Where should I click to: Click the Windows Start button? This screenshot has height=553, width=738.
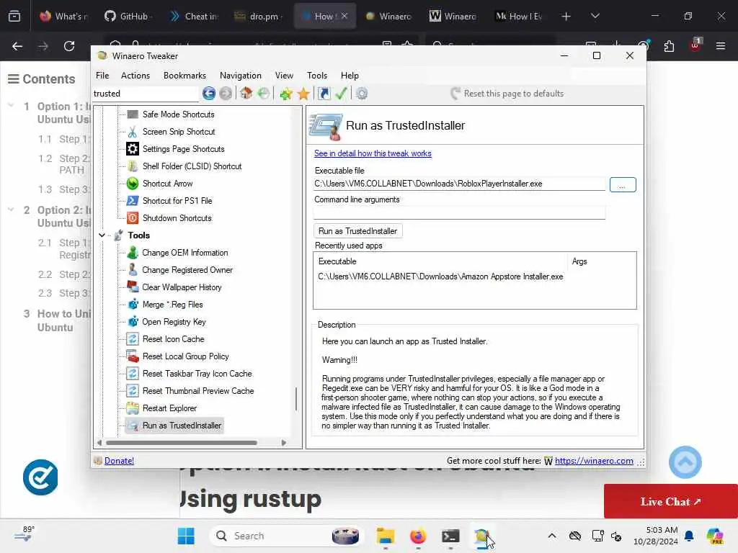(x=186, y=536)
